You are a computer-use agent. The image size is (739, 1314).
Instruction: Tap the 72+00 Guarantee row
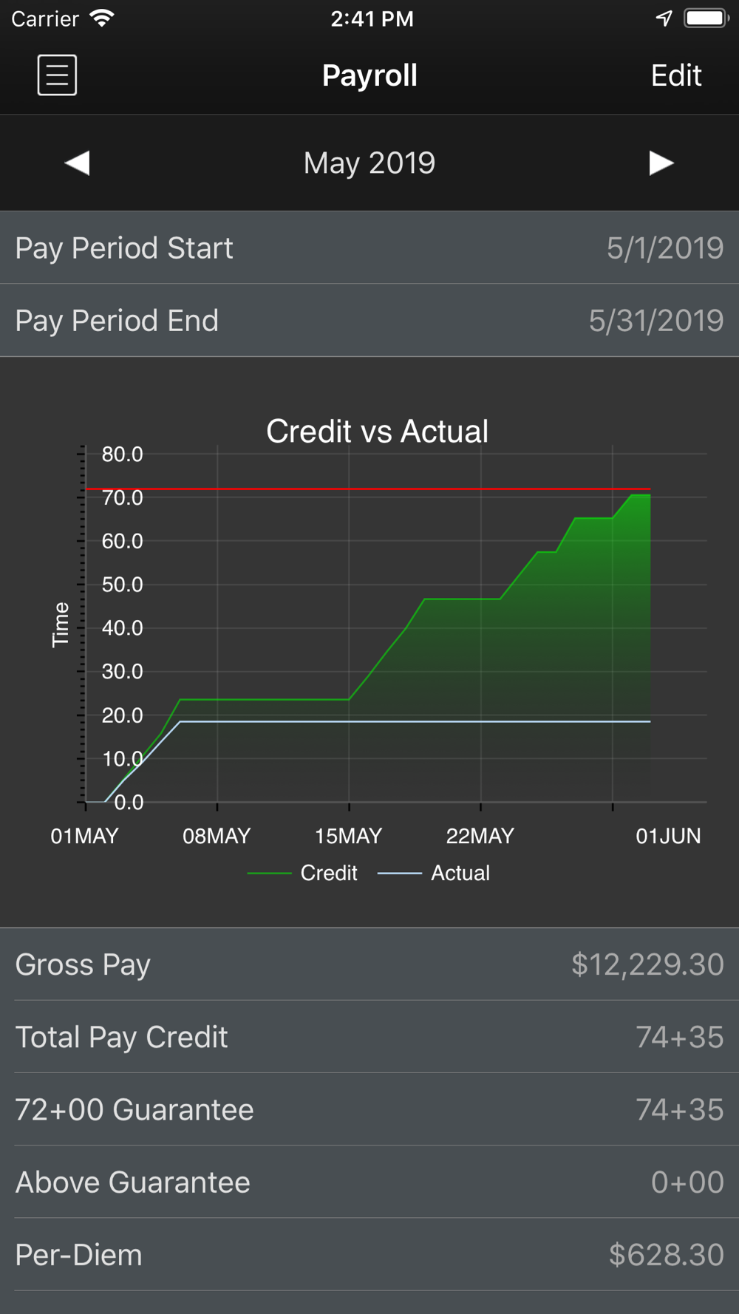coord(369,1109)
